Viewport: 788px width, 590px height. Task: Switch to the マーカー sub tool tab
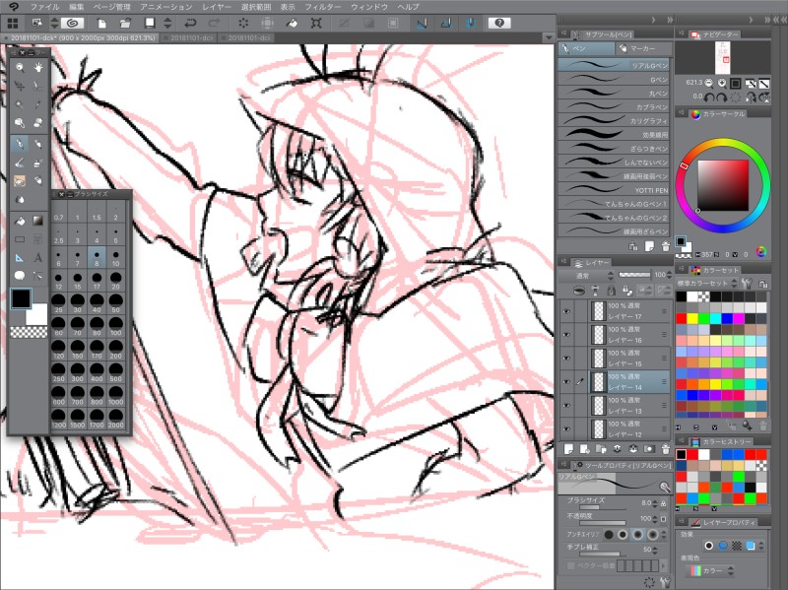click(x=644, y=48)
